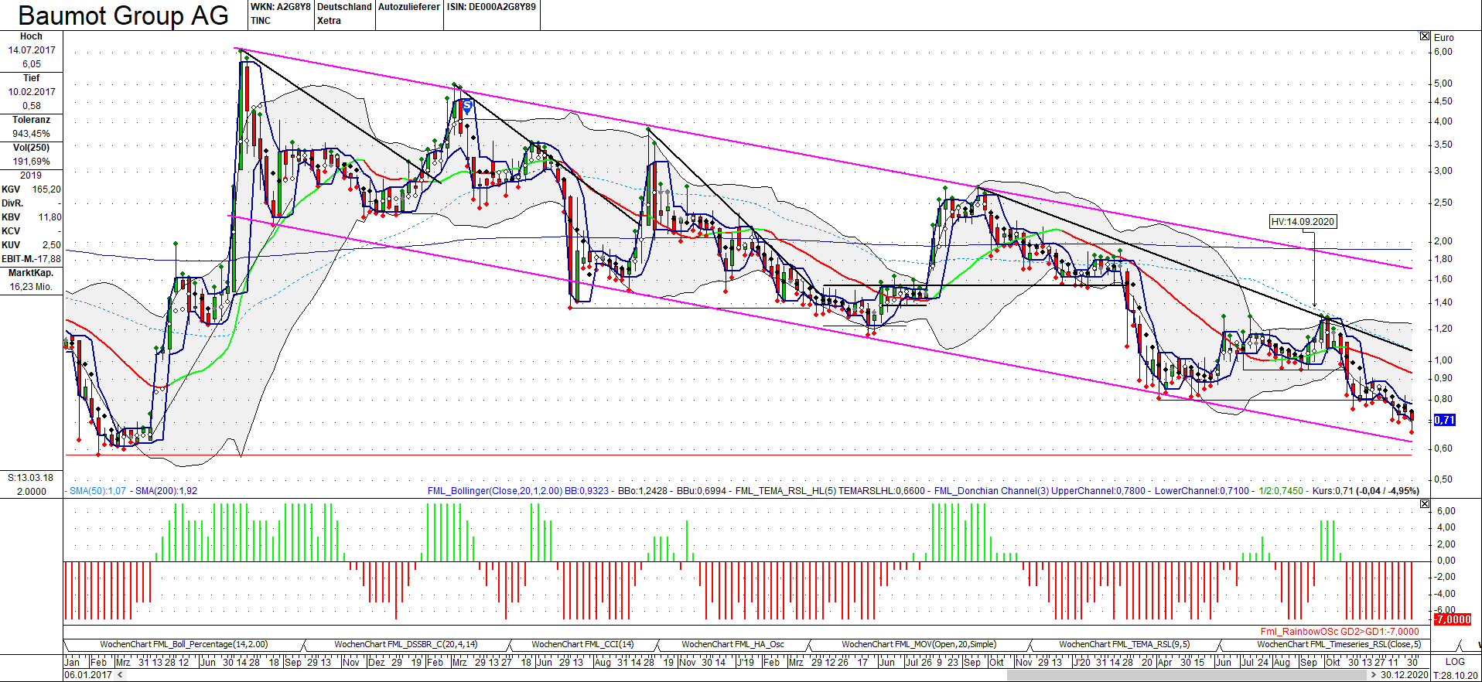Click the split ratio 2.0000
Screen dimensions: 1482x682
click(31, 492)
